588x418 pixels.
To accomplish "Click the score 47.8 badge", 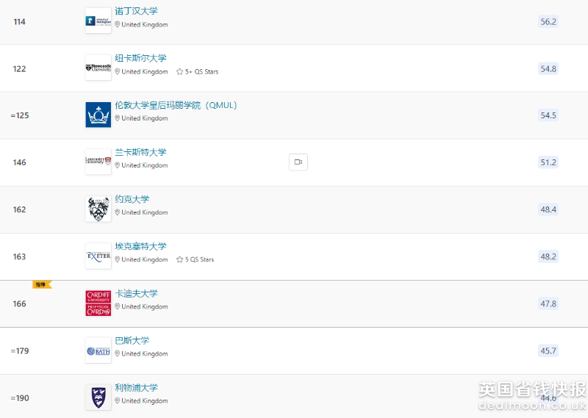I will click(548, 304).
